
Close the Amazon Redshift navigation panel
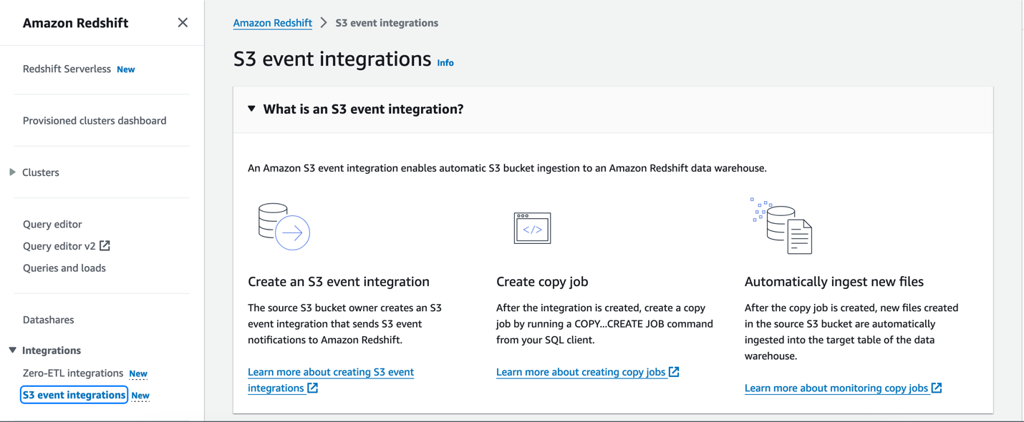click(x=183, y=23)
